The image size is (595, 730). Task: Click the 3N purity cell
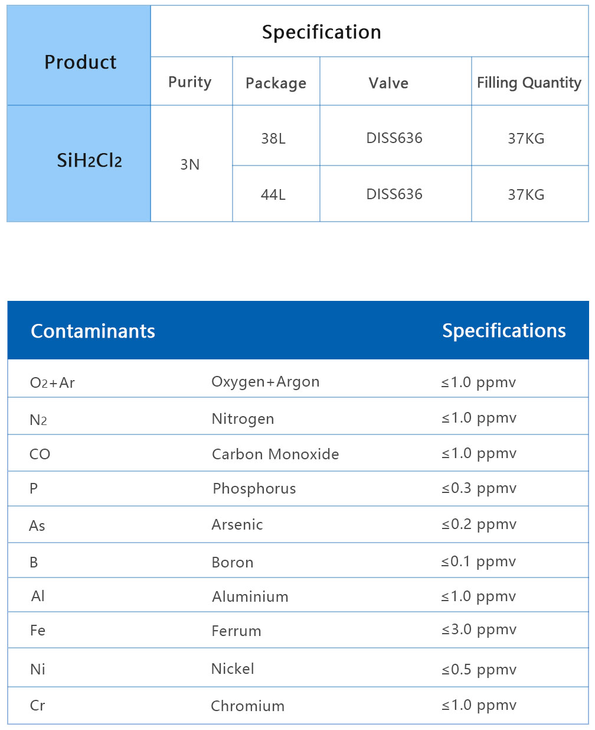coord(190,164)
